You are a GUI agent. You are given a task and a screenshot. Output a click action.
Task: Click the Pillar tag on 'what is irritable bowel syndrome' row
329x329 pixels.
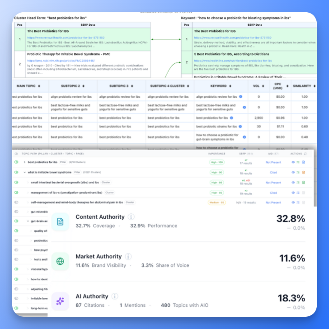[x=77, y=172]
